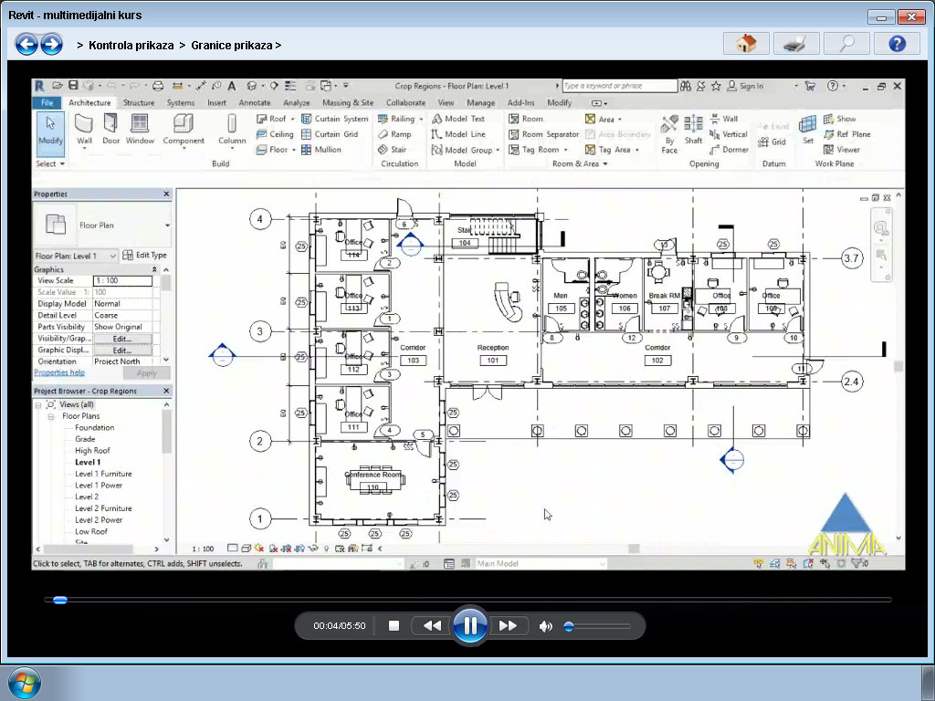Collapse the Floor Plans tree branch
This screenshot has height=701, width=935.
click(52, 416)
